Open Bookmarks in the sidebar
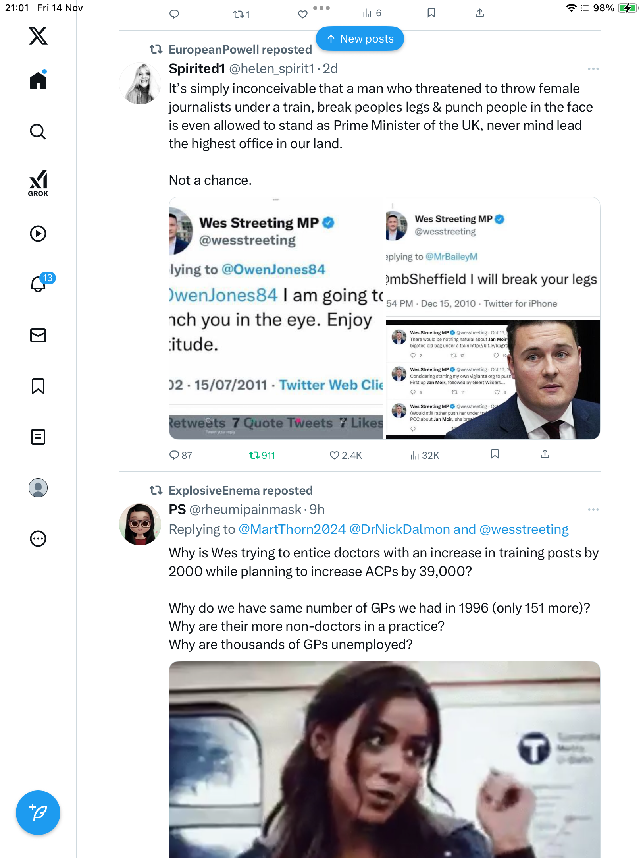 coord(38,386)
